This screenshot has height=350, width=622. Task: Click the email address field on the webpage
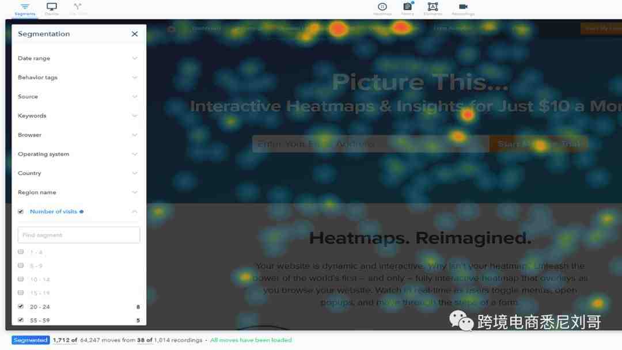(370, 144)
